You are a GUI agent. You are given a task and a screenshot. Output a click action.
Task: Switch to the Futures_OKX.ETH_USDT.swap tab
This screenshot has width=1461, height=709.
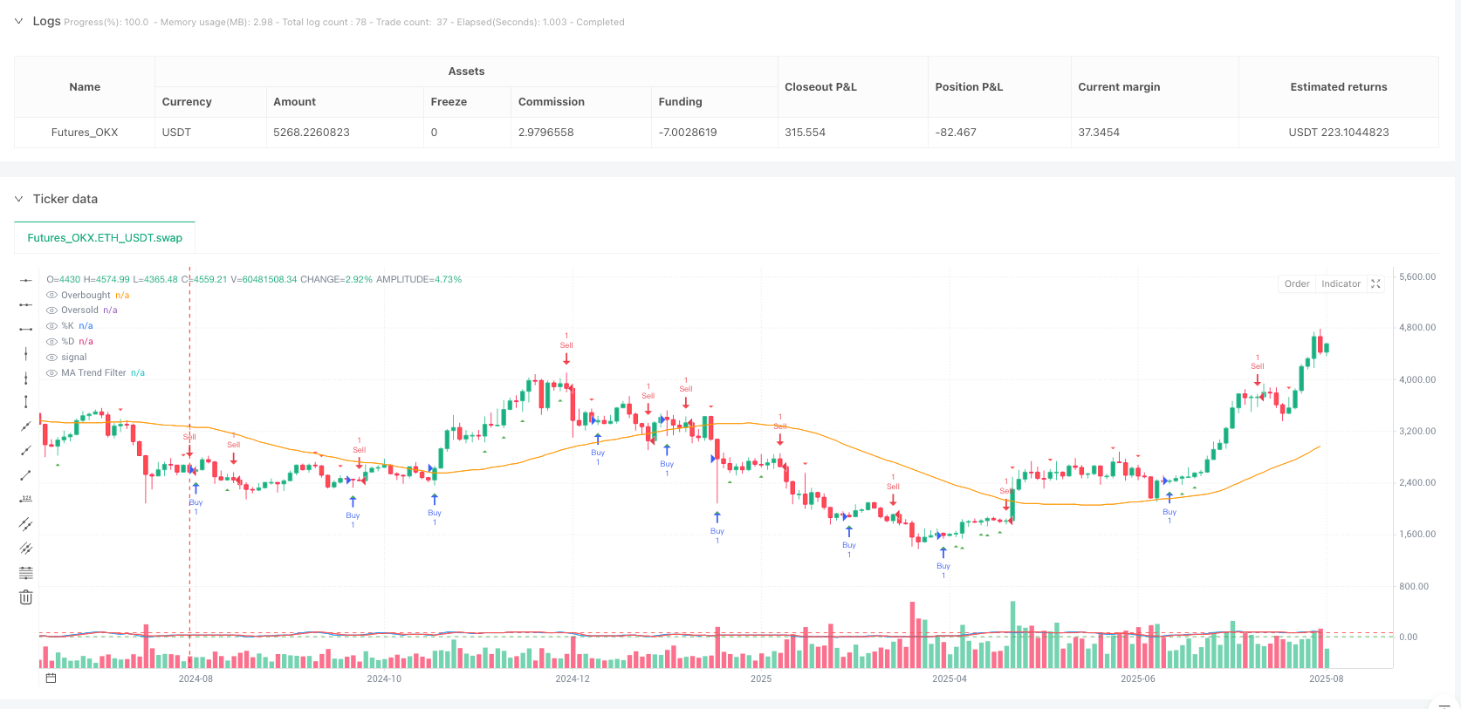click(x=105, y=238)
